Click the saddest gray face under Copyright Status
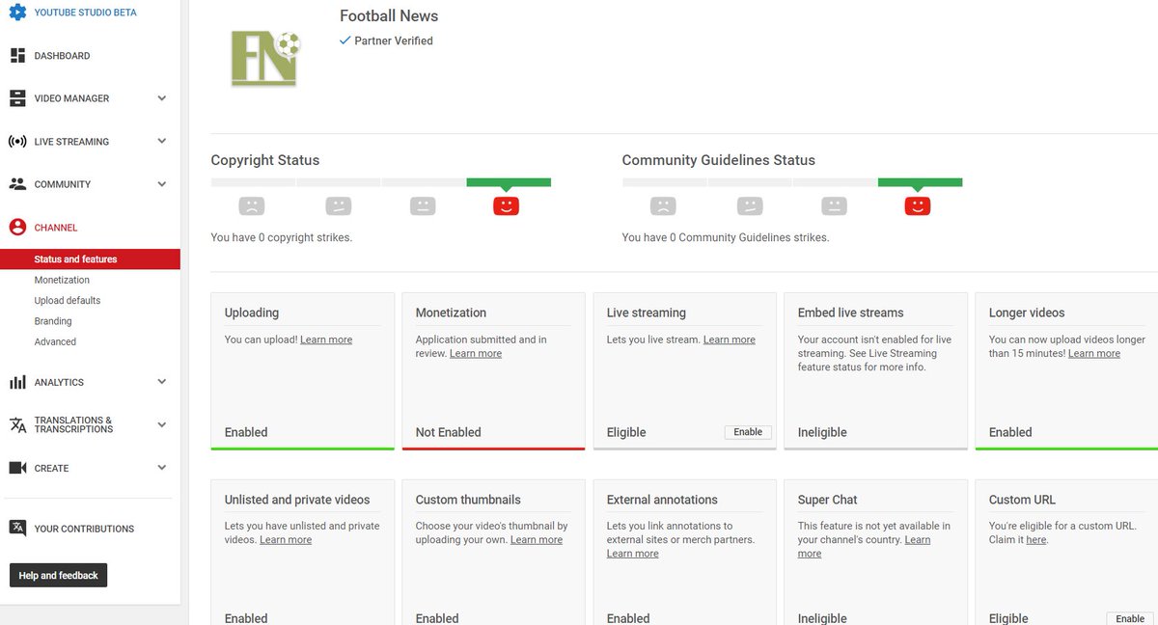This screenshot has width=1158, height=625. [x=252, y=205]
